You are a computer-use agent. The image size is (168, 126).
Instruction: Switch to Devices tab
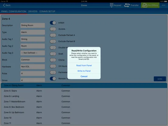tap(33, 11)
